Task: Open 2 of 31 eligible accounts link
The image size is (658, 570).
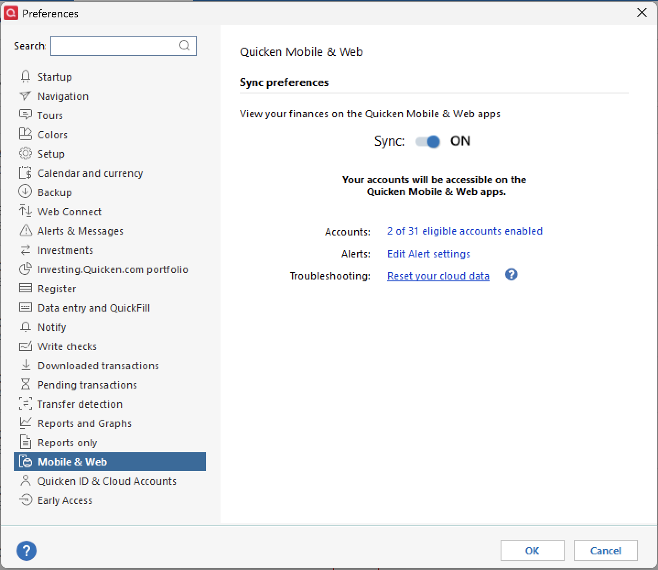Action: pyautogui.click(x=465, y=231)
